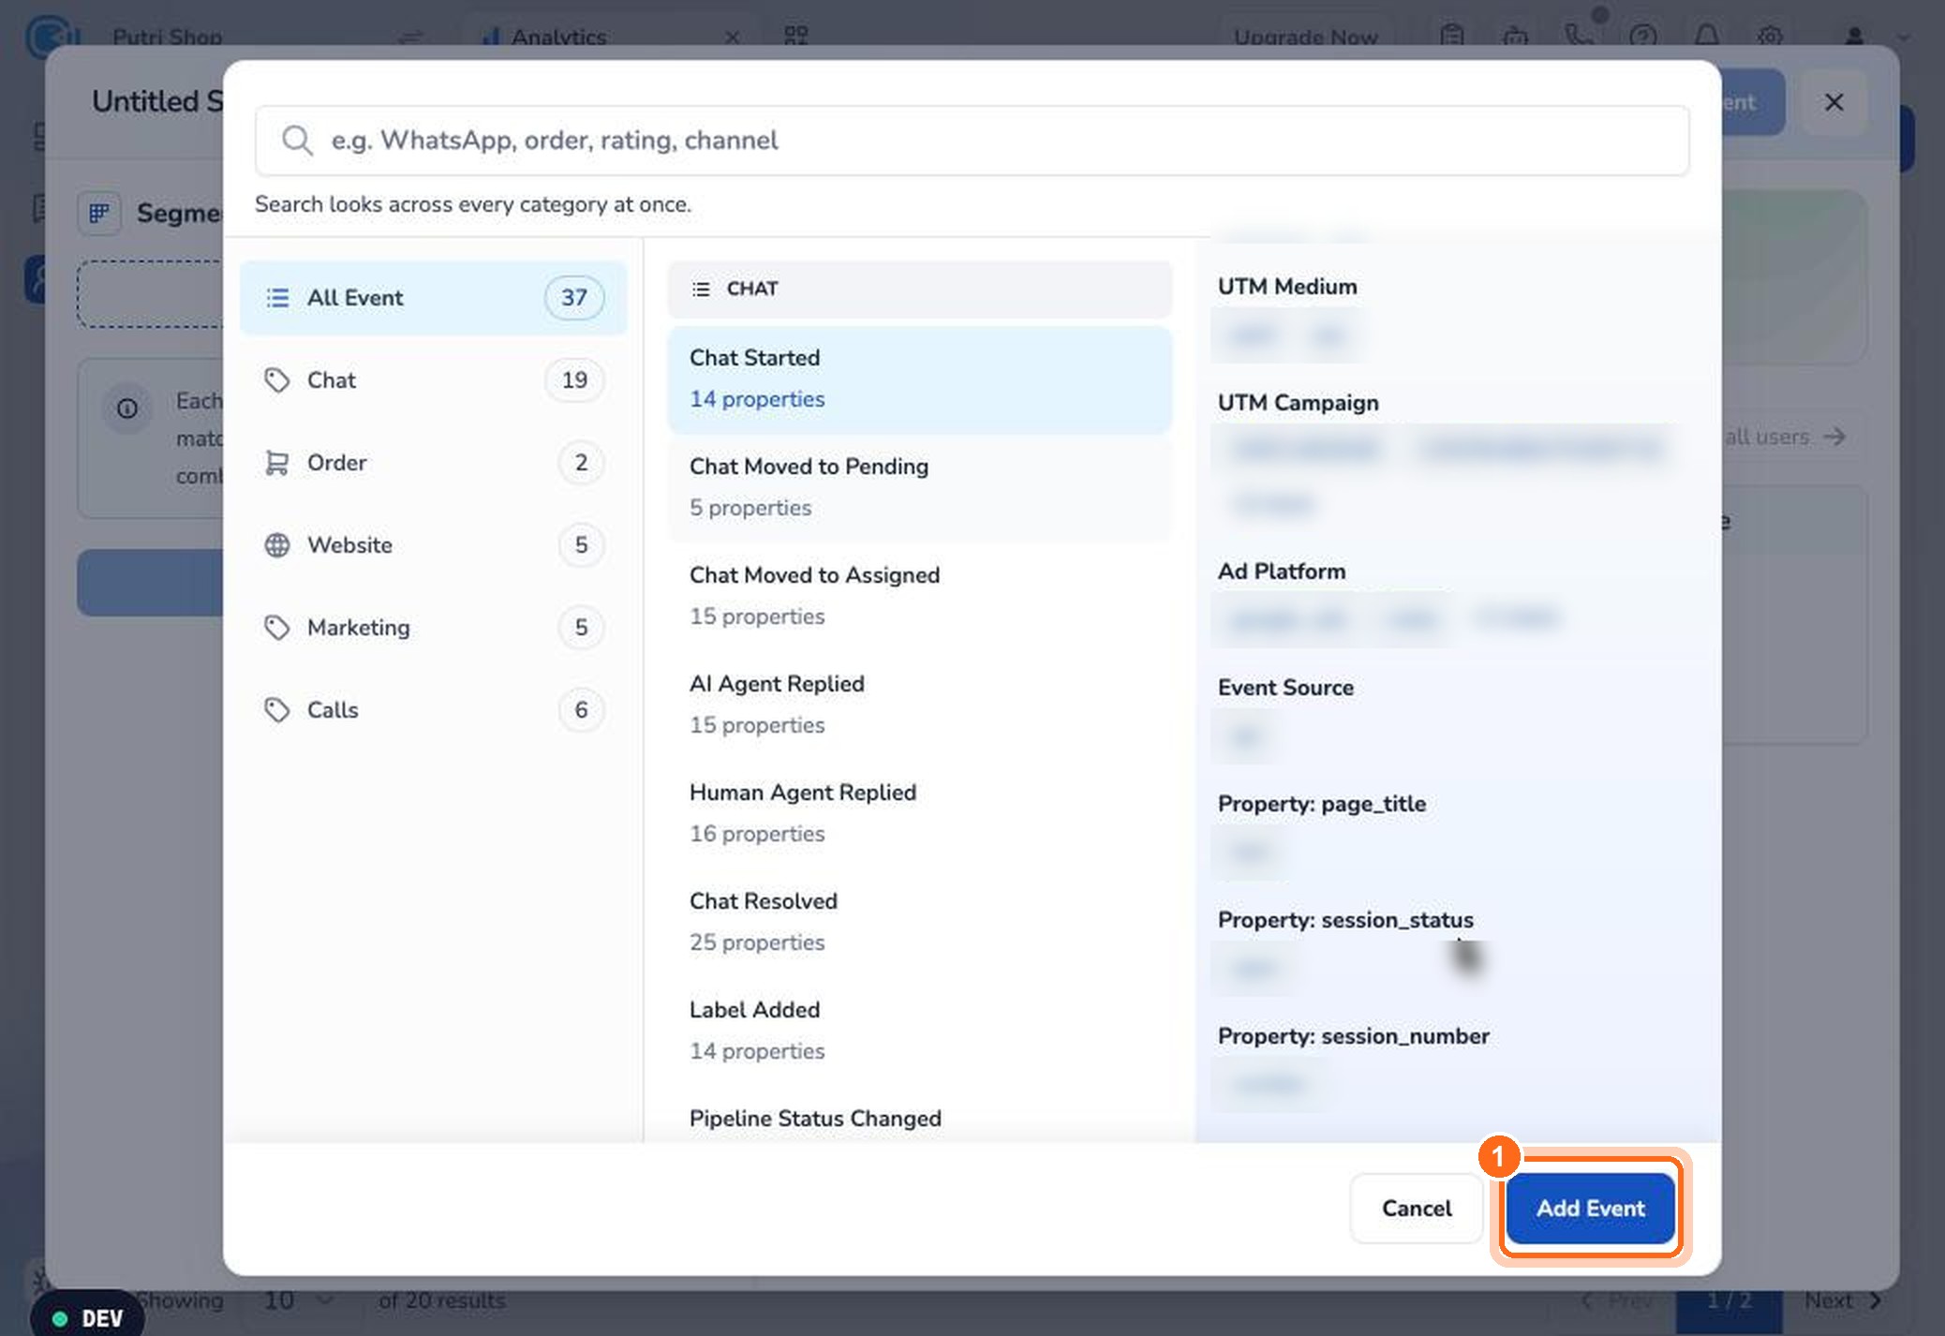Screen dimensions: 1945x1336
Task: Select the Order category
Action: [433, 463]
